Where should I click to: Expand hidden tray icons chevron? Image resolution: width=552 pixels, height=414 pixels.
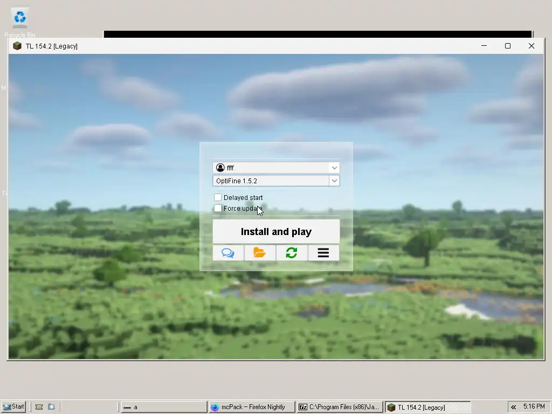514,407
